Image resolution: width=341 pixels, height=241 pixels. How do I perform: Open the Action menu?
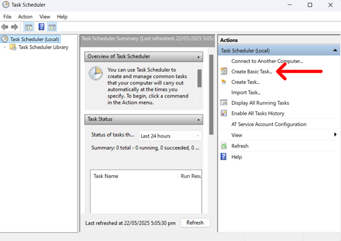click(x=25, y=16)
